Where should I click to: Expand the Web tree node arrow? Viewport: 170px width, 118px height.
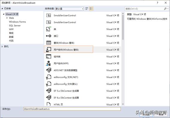click(7, 18)
